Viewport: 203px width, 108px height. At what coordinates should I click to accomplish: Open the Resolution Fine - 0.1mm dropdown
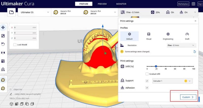tap(181, 45)
